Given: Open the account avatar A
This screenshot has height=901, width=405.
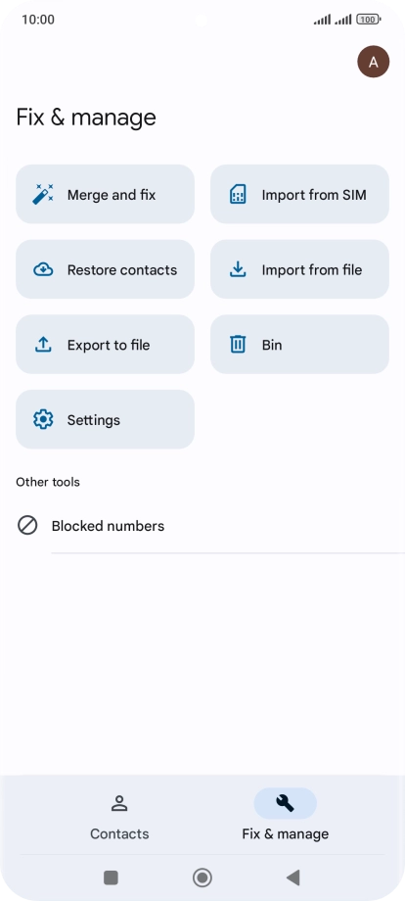Looking at the screenshot, I should 374,62.
